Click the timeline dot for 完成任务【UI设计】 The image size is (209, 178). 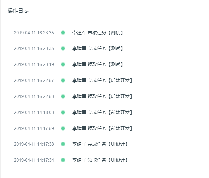click(x=63, y=144)
